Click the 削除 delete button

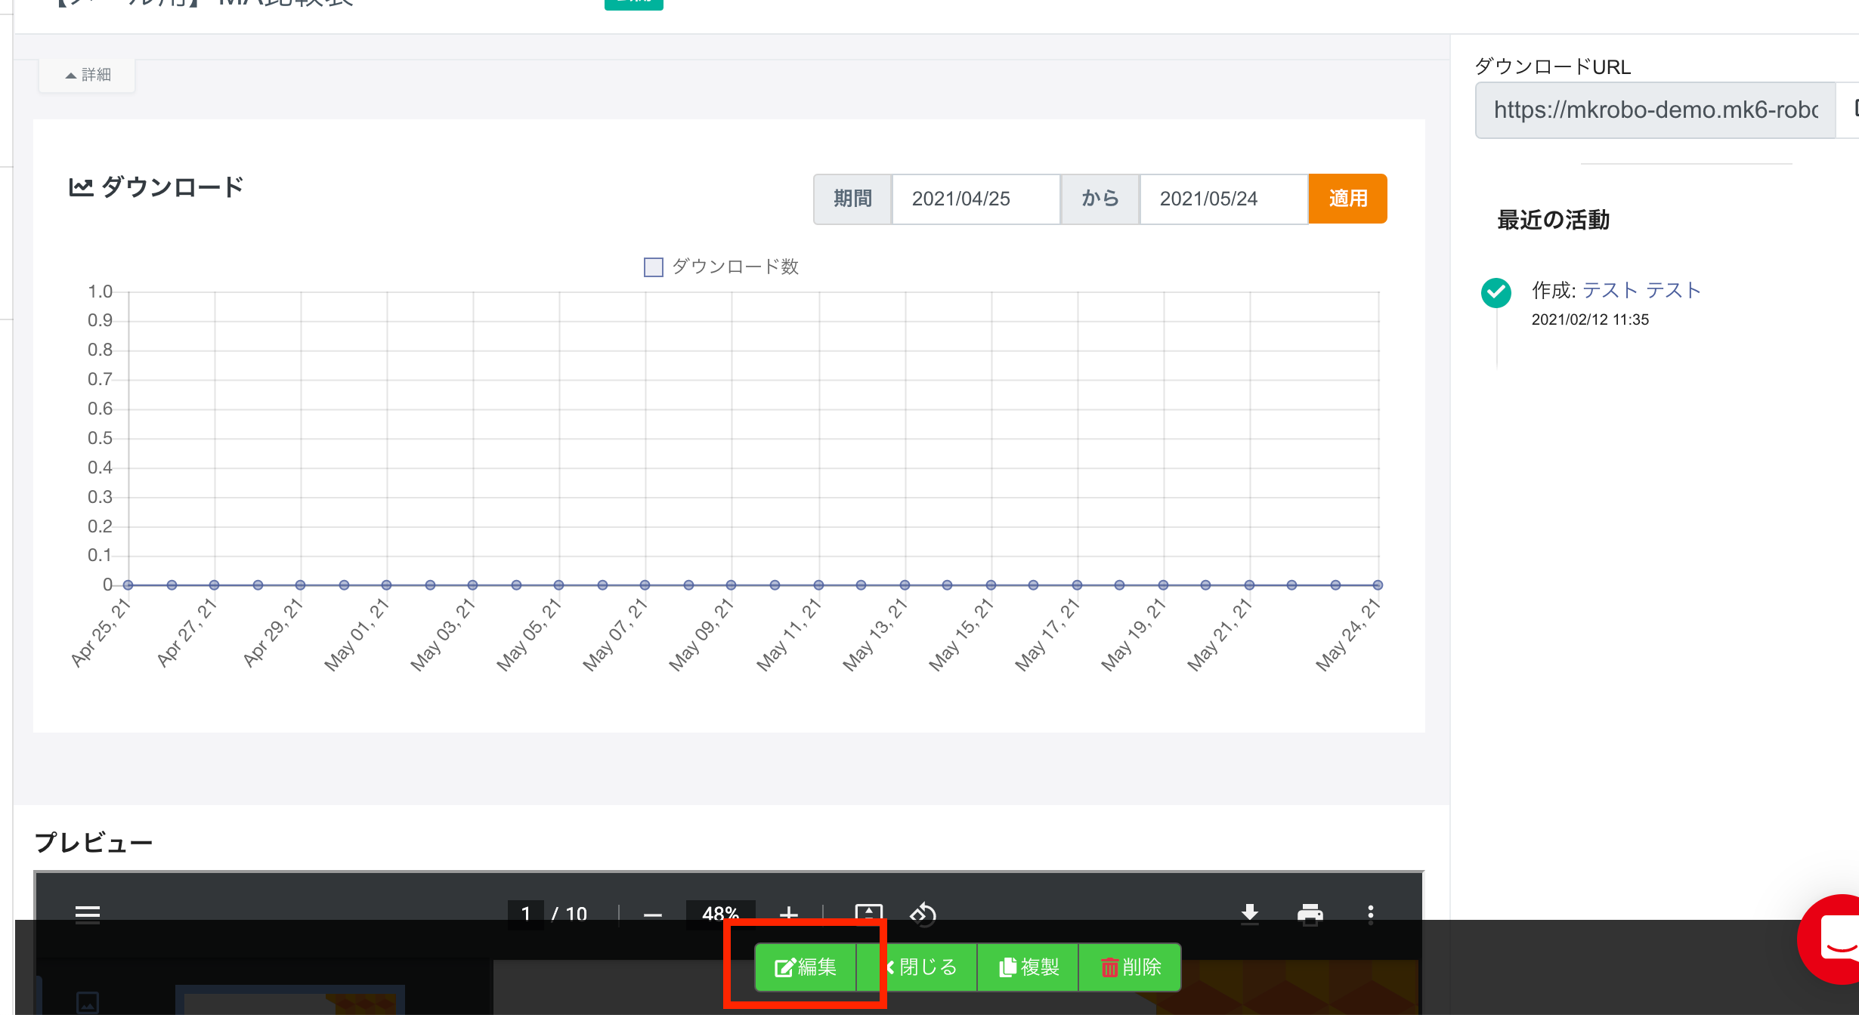coord(1131,967)
